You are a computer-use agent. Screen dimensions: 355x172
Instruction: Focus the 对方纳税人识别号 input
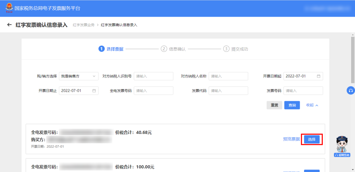[154, 76]
